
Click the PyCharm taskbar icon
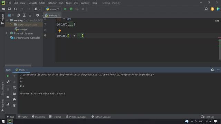pyautogui.click(x=10, y=121)
